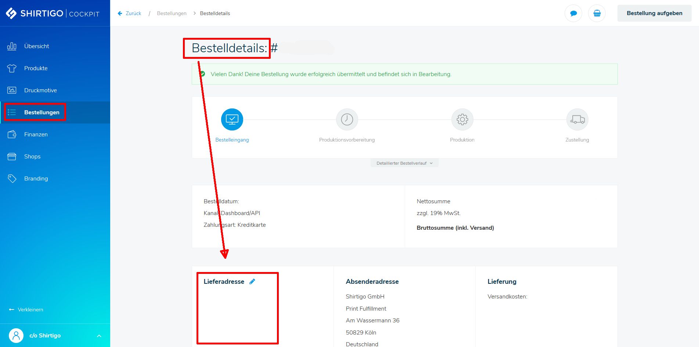Click the user avatar icon in sidebar
The image size is (699, 347).
coord(16,336)
